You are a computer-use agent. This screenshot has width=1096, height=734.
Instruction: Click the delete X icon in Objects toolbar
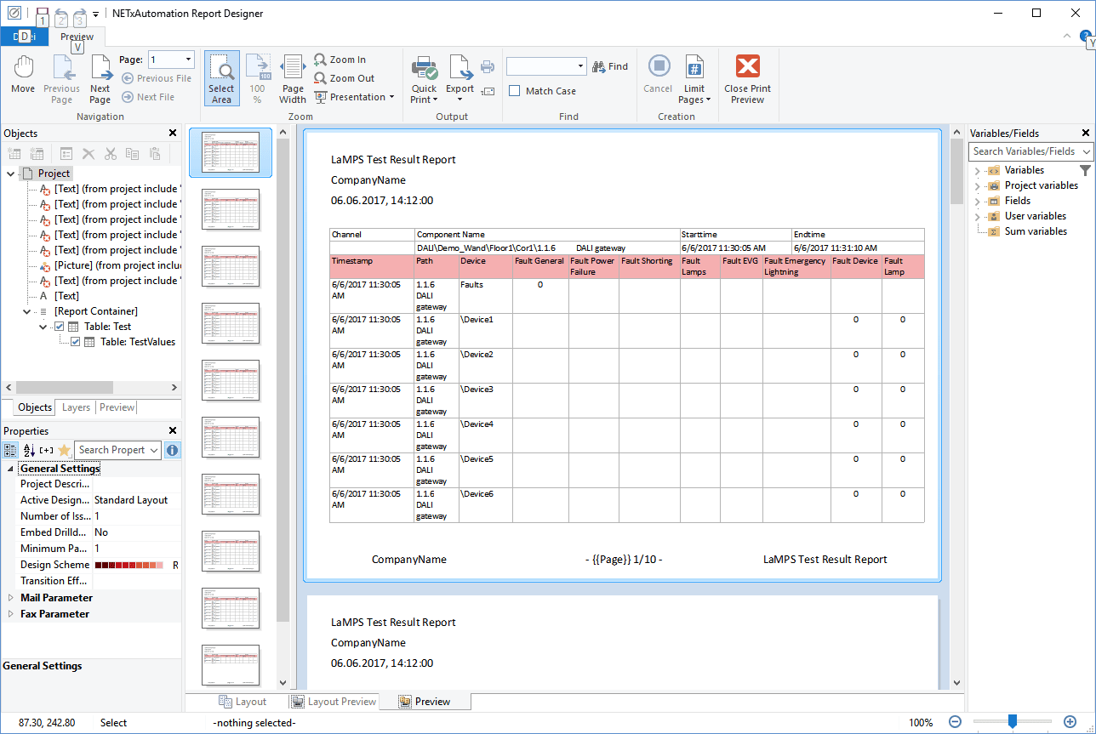tap(88, 154)
